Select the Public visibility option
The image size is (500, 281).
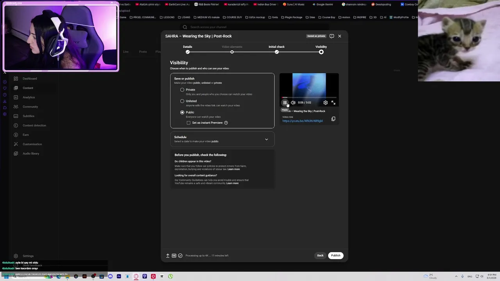182,112
